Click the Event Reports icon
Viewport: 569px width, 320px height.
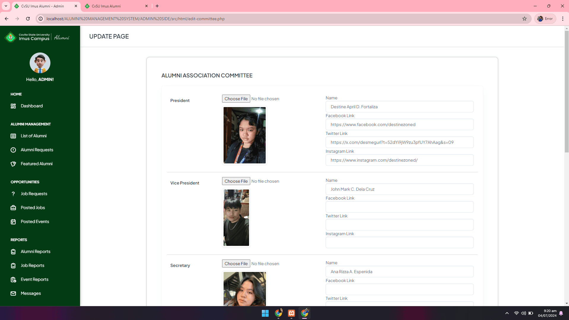[x=13, y=279]
